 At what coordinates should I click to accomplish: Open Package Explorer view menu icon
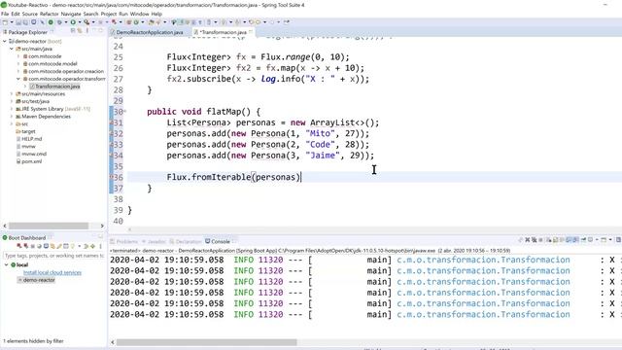pyautogui.click(x=86, y=31)
